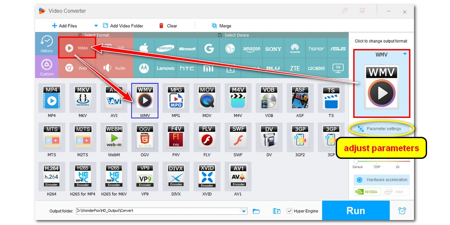The height and width of the screenshot is (225, 450).
Task: Select the ASF format icon
Action: (x=300, y=98)
